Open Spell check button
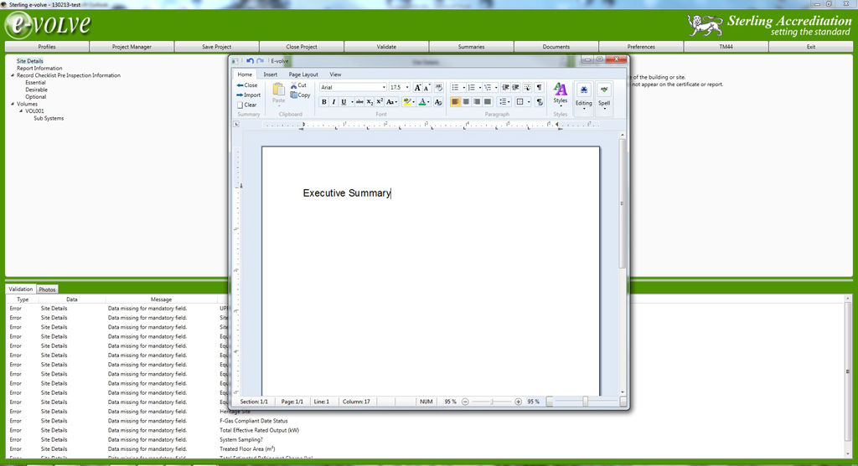This screenshot has width=858, height=466. 604,97
